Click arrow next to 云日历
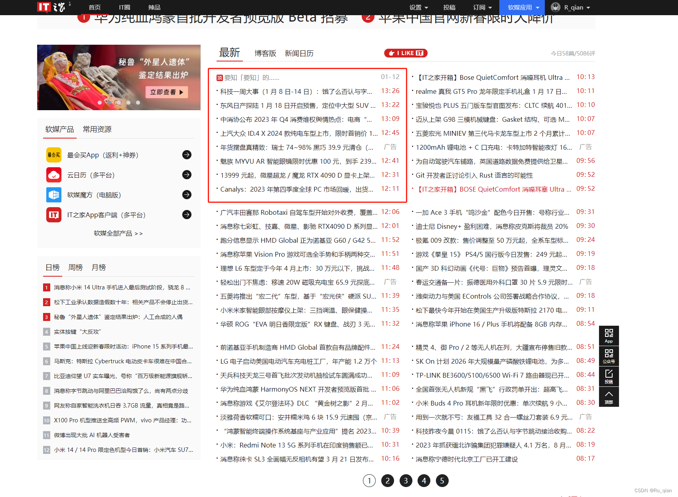The image size is (678, 497). pyautogui.click(x=187, y=175)
